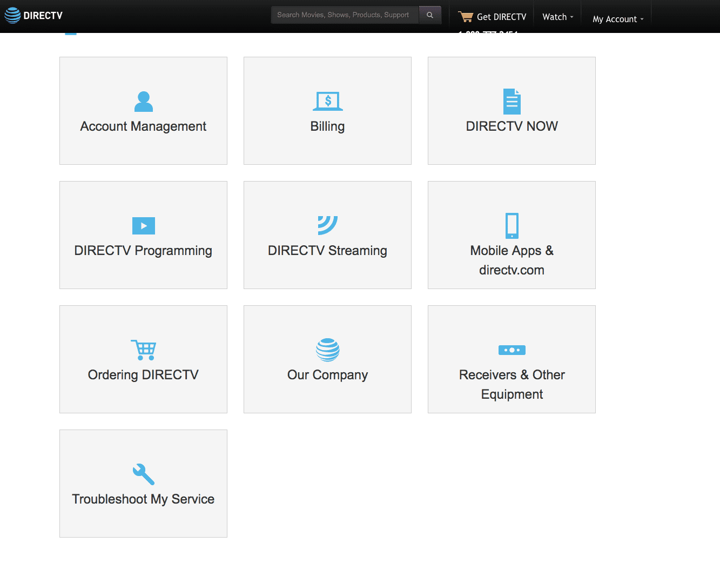Screen dimensions: 720x563
Task: Focus the Search Movies, Shows input field
Action: pos(345,15)
